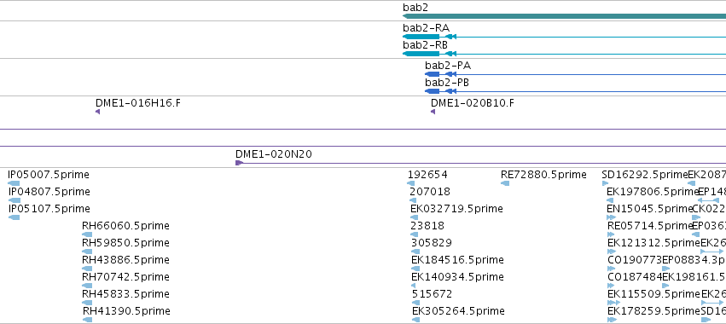Select the bab2-PA protein label
The height and width of the screenshot is (324, 726).
[x=448, y=66]
